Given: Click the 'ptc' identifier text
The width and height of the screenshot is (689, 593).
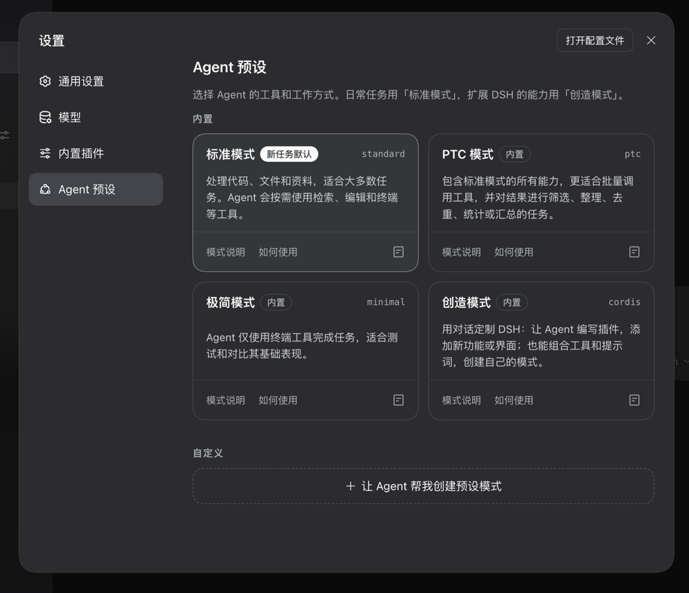Looking at the screenshot, I should click(633, 154).
